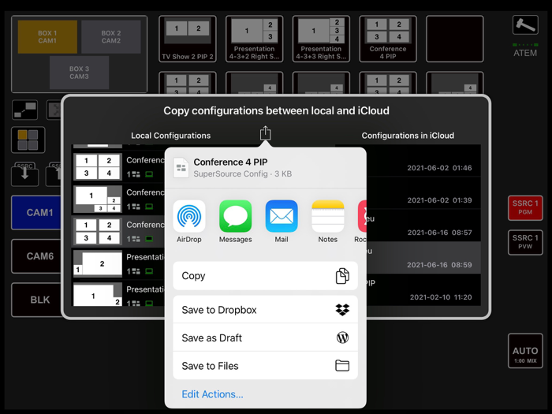Load Presentation 4-3+2 Right preset
Viewport: 552px width, 414px height.
[254, 39]
